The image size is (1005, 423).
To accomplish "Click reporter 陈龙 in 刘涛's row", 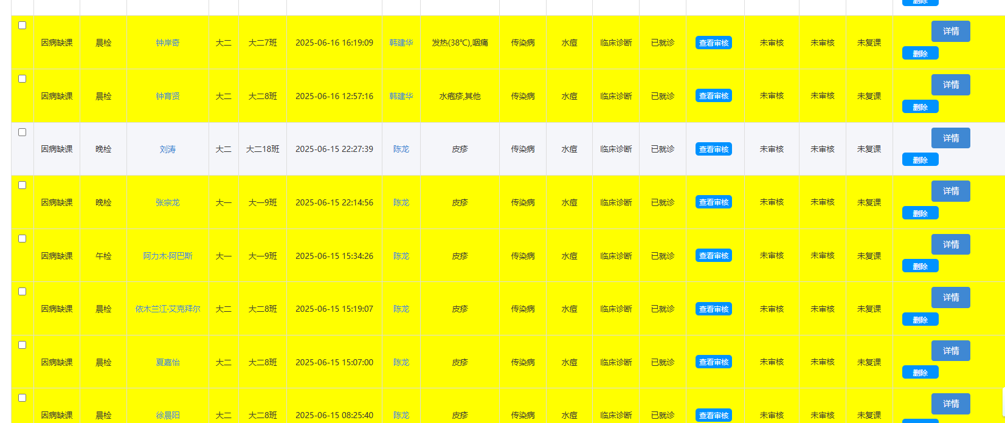I will (401, 149).
